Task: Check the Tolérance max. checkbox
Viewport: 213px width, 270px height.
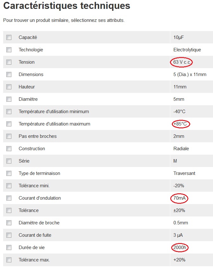Action: pos(9,260)
